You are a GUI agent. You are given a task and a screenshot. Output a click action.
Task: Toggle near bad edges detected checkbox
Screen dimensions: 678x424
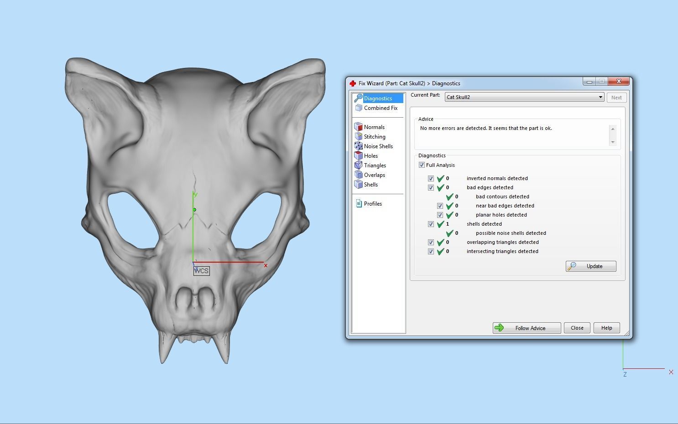click(x=440, y=206)
